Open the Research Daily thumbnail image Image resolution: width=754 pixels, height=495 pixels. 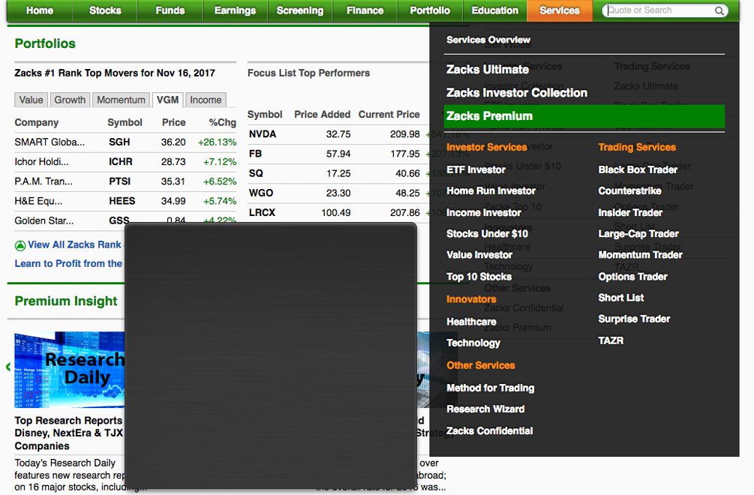point(69,370)
